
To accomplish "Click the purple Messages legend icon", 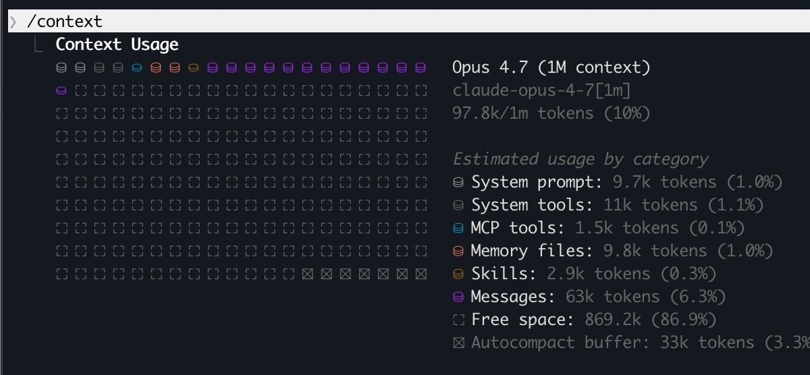I will coord(458,297).
